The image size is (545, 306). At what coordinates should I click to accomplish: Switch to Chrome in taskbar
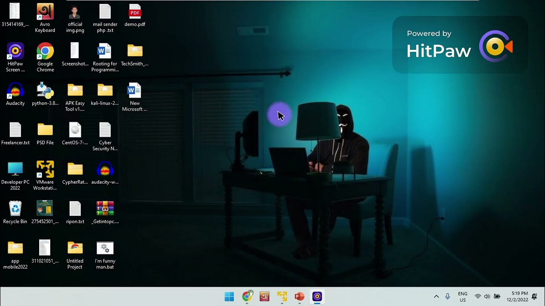tap(247, 296)
